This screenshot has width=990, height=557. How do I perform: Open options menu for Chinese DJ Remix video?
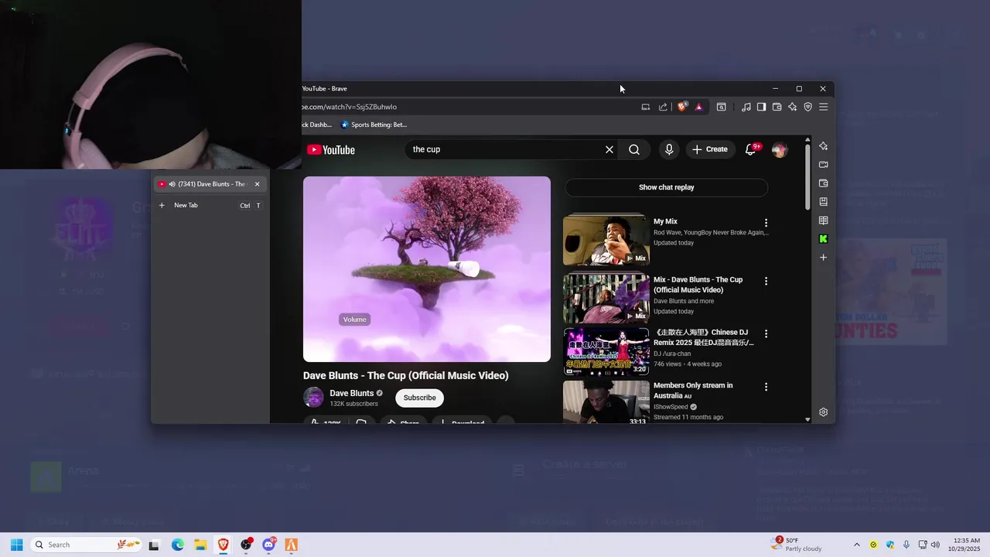(x=766, y=334)
